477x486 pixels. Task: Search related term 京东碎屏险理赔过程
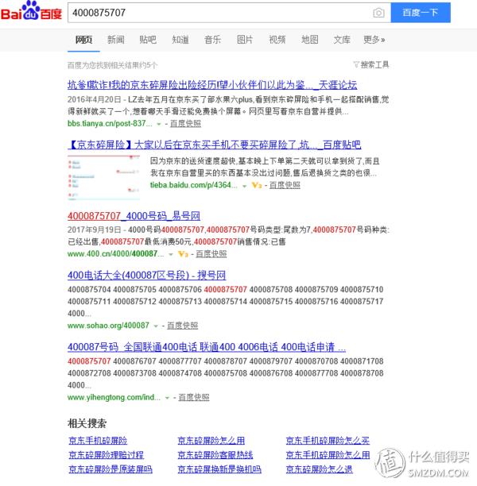(107, 455)
